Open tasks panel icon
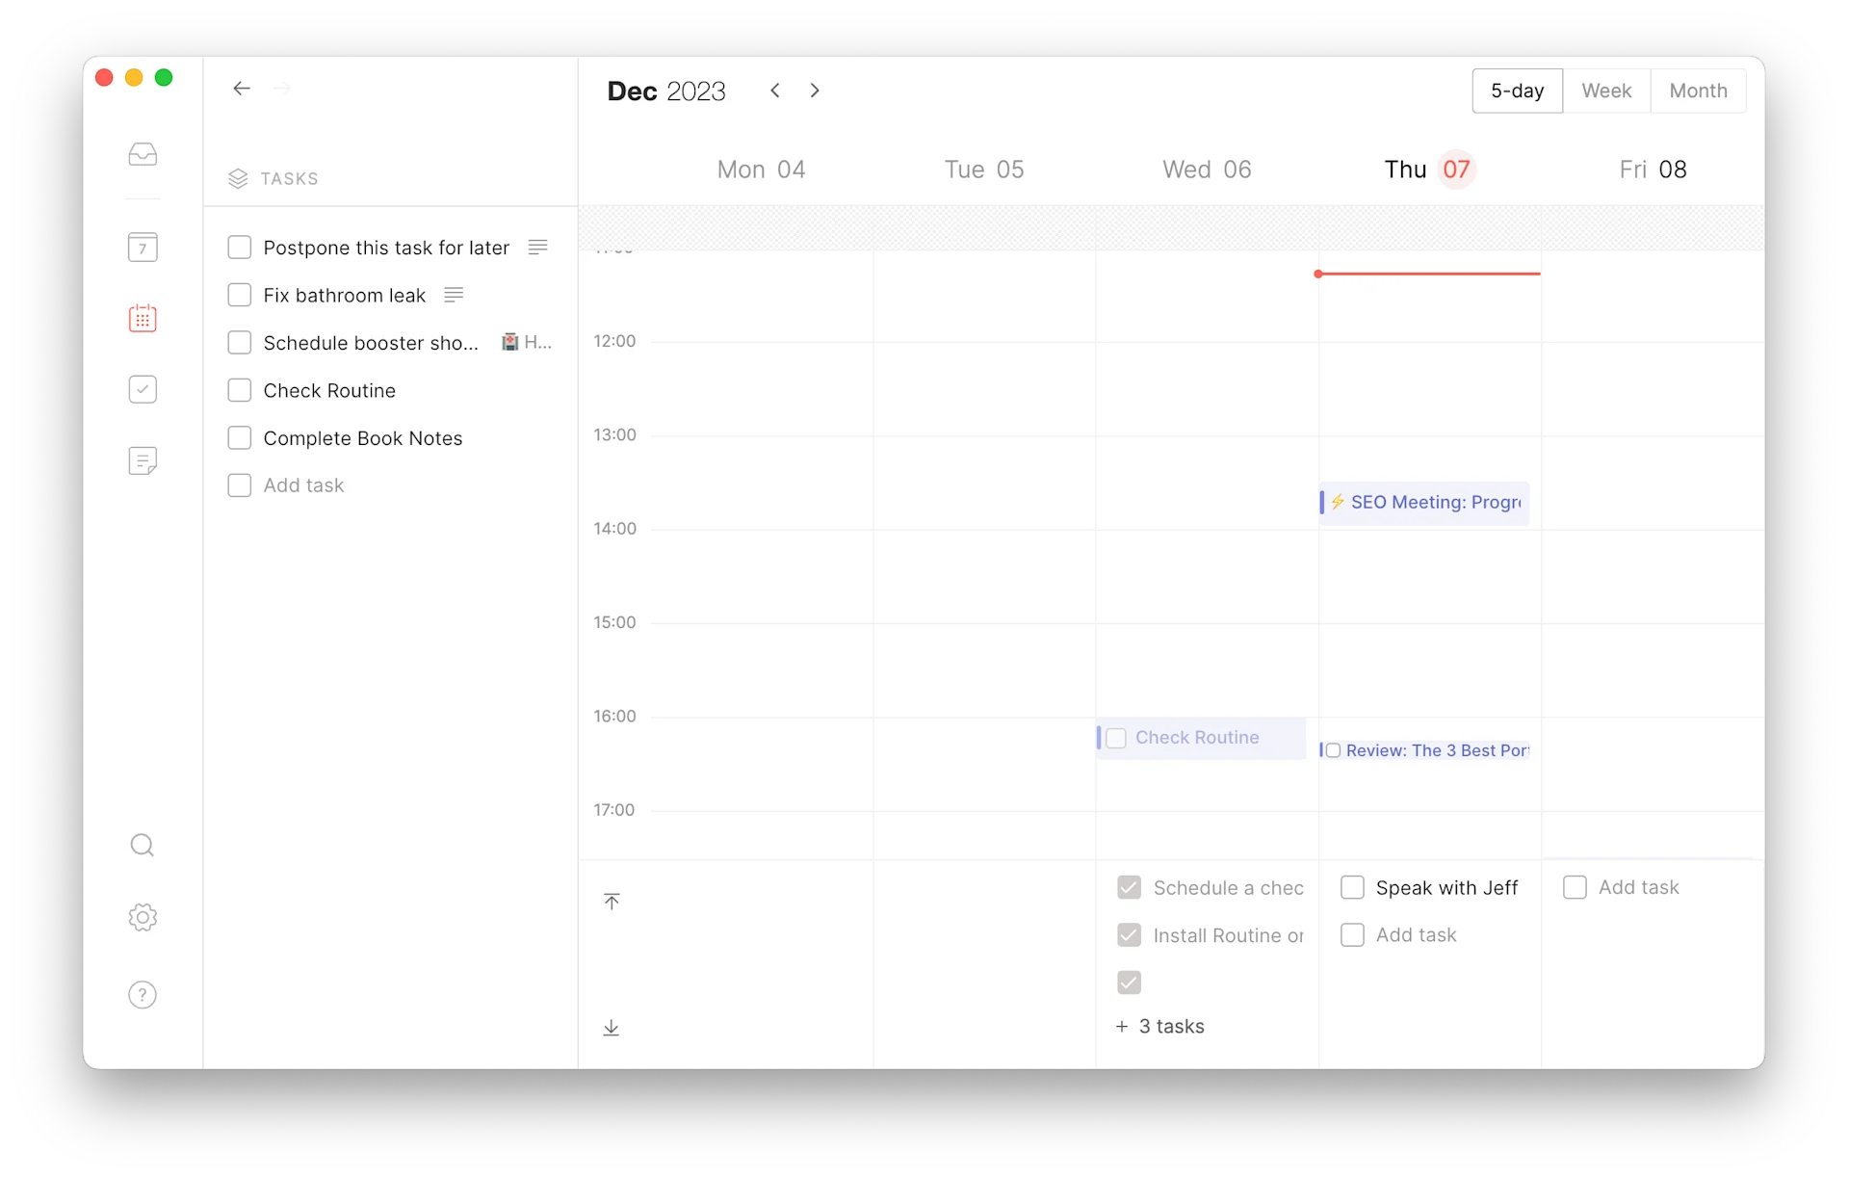This screenshot has width=1849, height=1179. (x=143, y=391)
